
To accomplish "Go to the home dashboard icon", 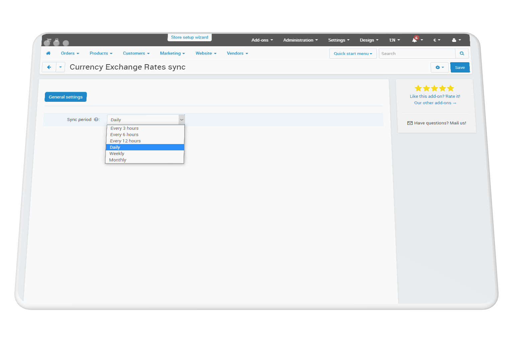I will [48, 53].
